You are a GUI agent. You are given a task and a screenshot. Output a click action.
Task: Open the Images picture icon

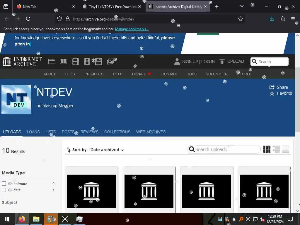[x=110, y=62]
